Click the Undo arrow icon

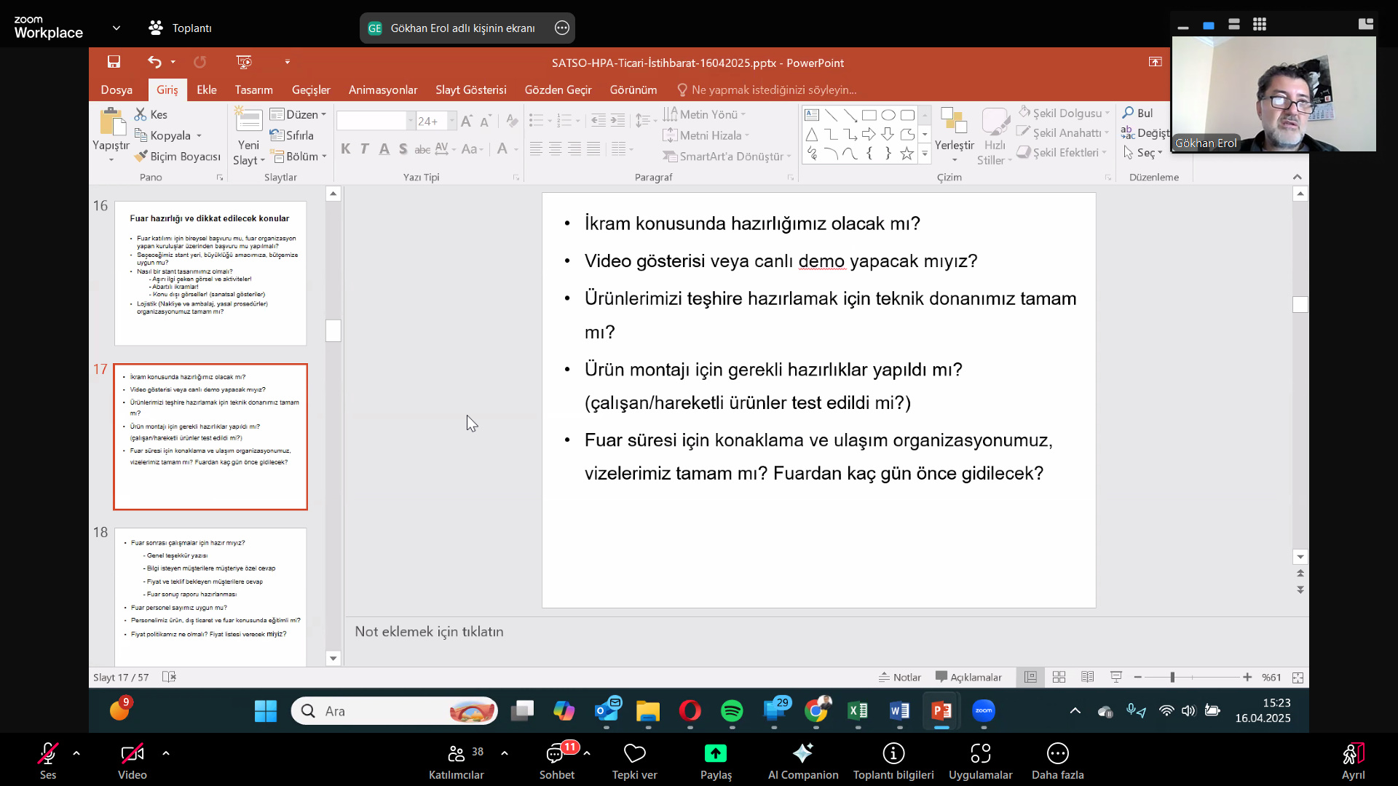click(154, 62)
